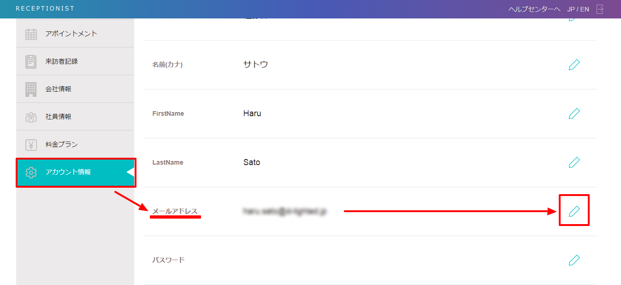
Task: Click the Haru first name value
Action: [x=252, y=113]
